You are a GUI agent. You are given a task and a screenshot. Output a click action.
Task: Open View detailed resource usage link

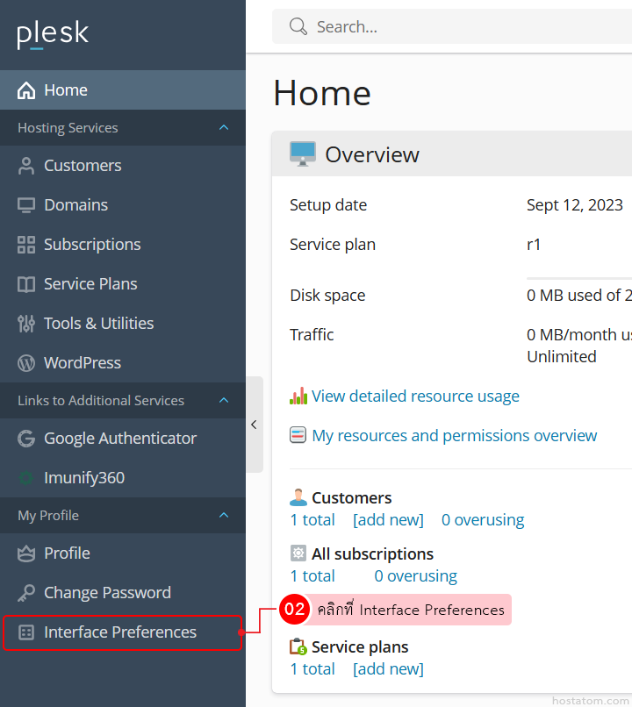pyautogui.click(x=415, y=396)
